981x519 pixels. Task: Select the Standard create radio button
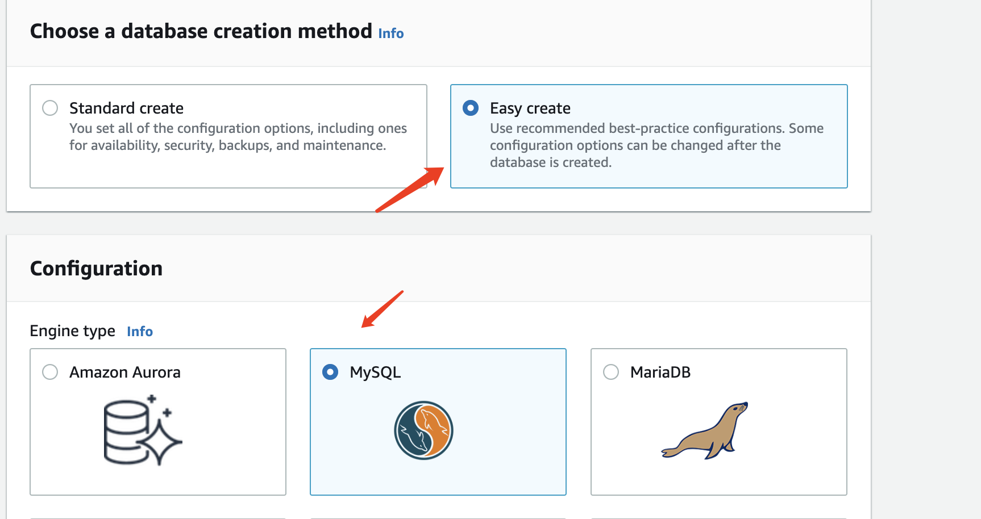(50, 108)
